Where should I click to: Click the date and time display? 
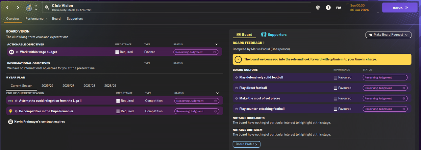point(359,8)
